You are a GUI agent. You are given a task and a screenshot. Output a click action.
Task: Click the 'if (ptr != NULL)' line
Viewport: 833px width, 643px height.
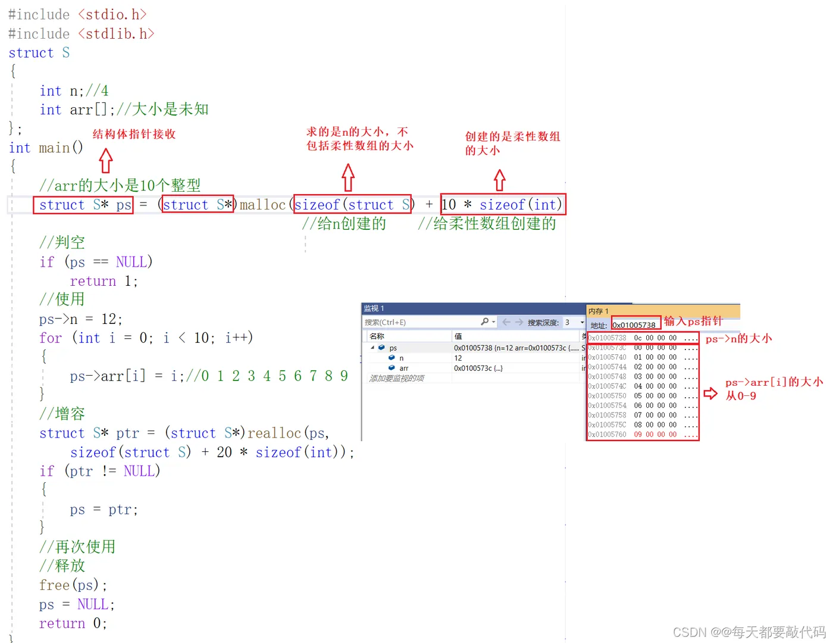100,472
